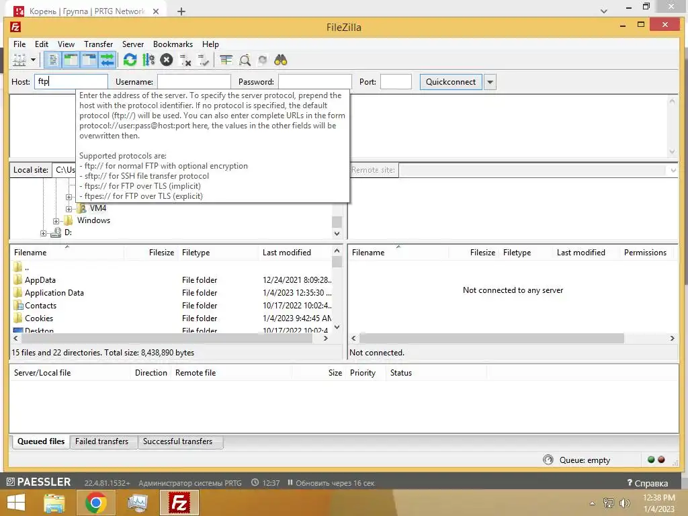Open the Site Manager dropdown arrow
Screen dimensions: 688x516
33,60
